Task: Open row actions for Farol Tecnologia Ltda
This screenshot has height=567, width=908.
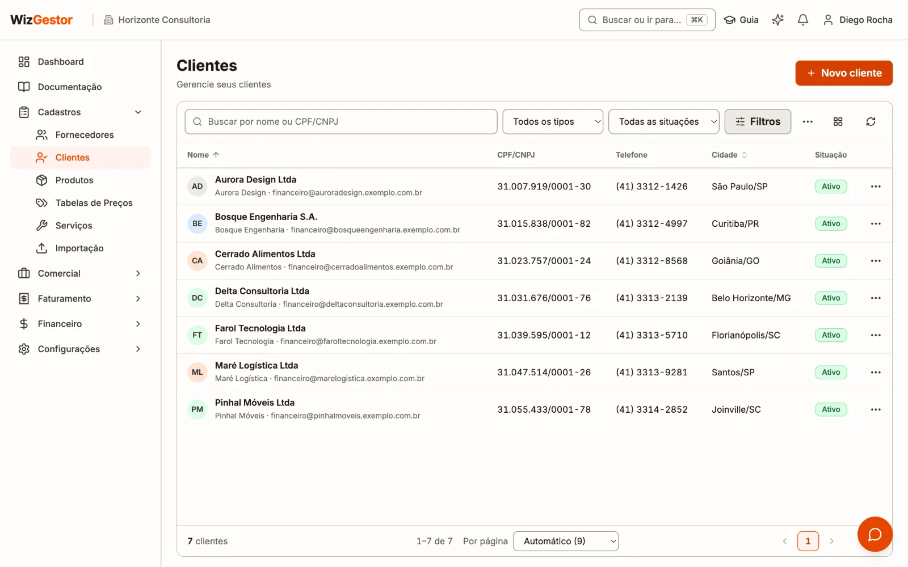Action: coord(876,335)
